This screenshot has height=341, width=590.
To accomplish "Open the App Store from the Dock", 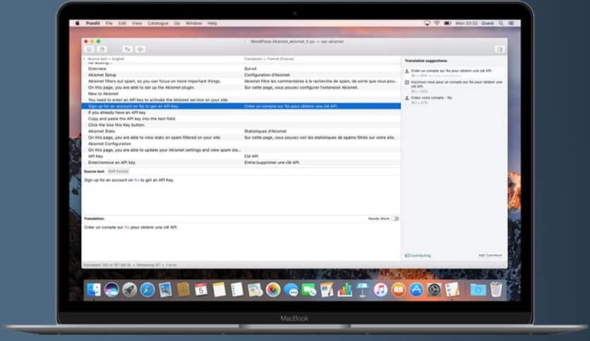I will click(x=416, y=290).
